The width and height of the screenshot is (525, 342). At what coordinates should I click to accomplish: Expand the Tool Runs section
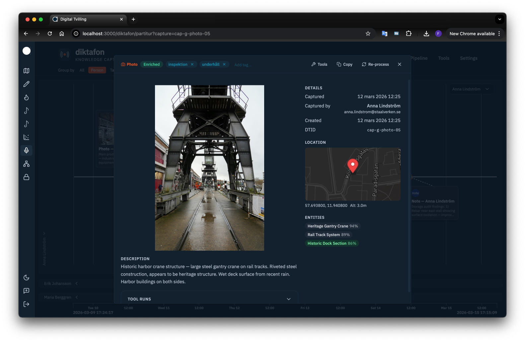209,299
